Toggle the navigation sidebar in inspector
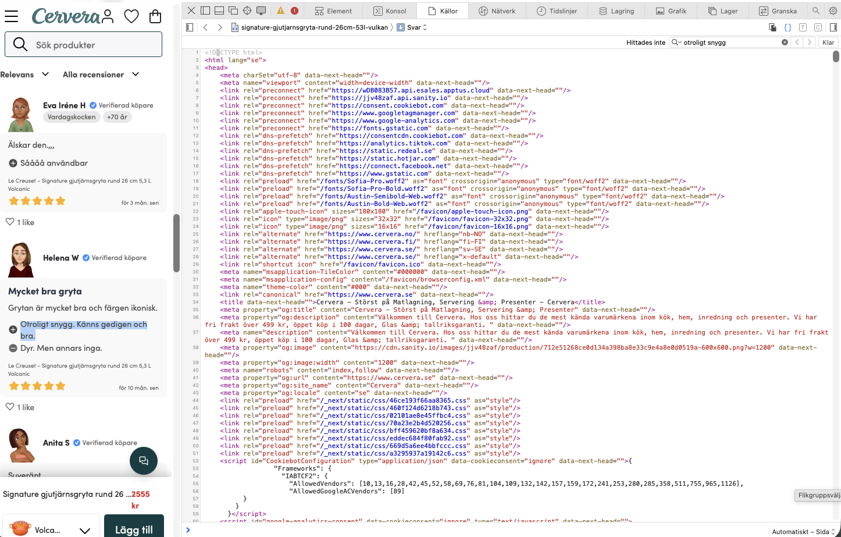841x537 pixels. [190, 27]
